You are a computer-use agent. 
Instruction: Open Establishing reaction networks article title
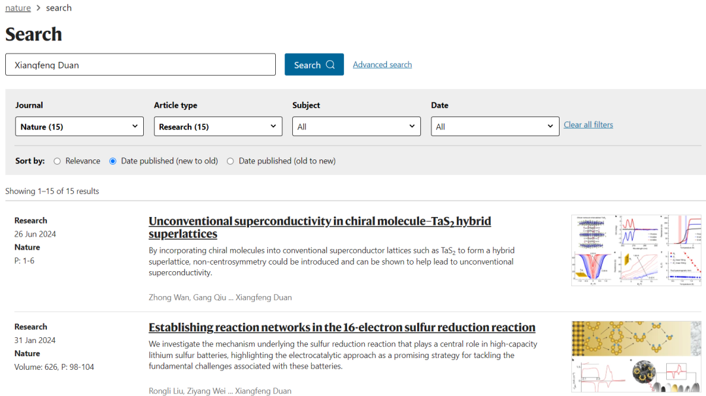tap(342, 327)
